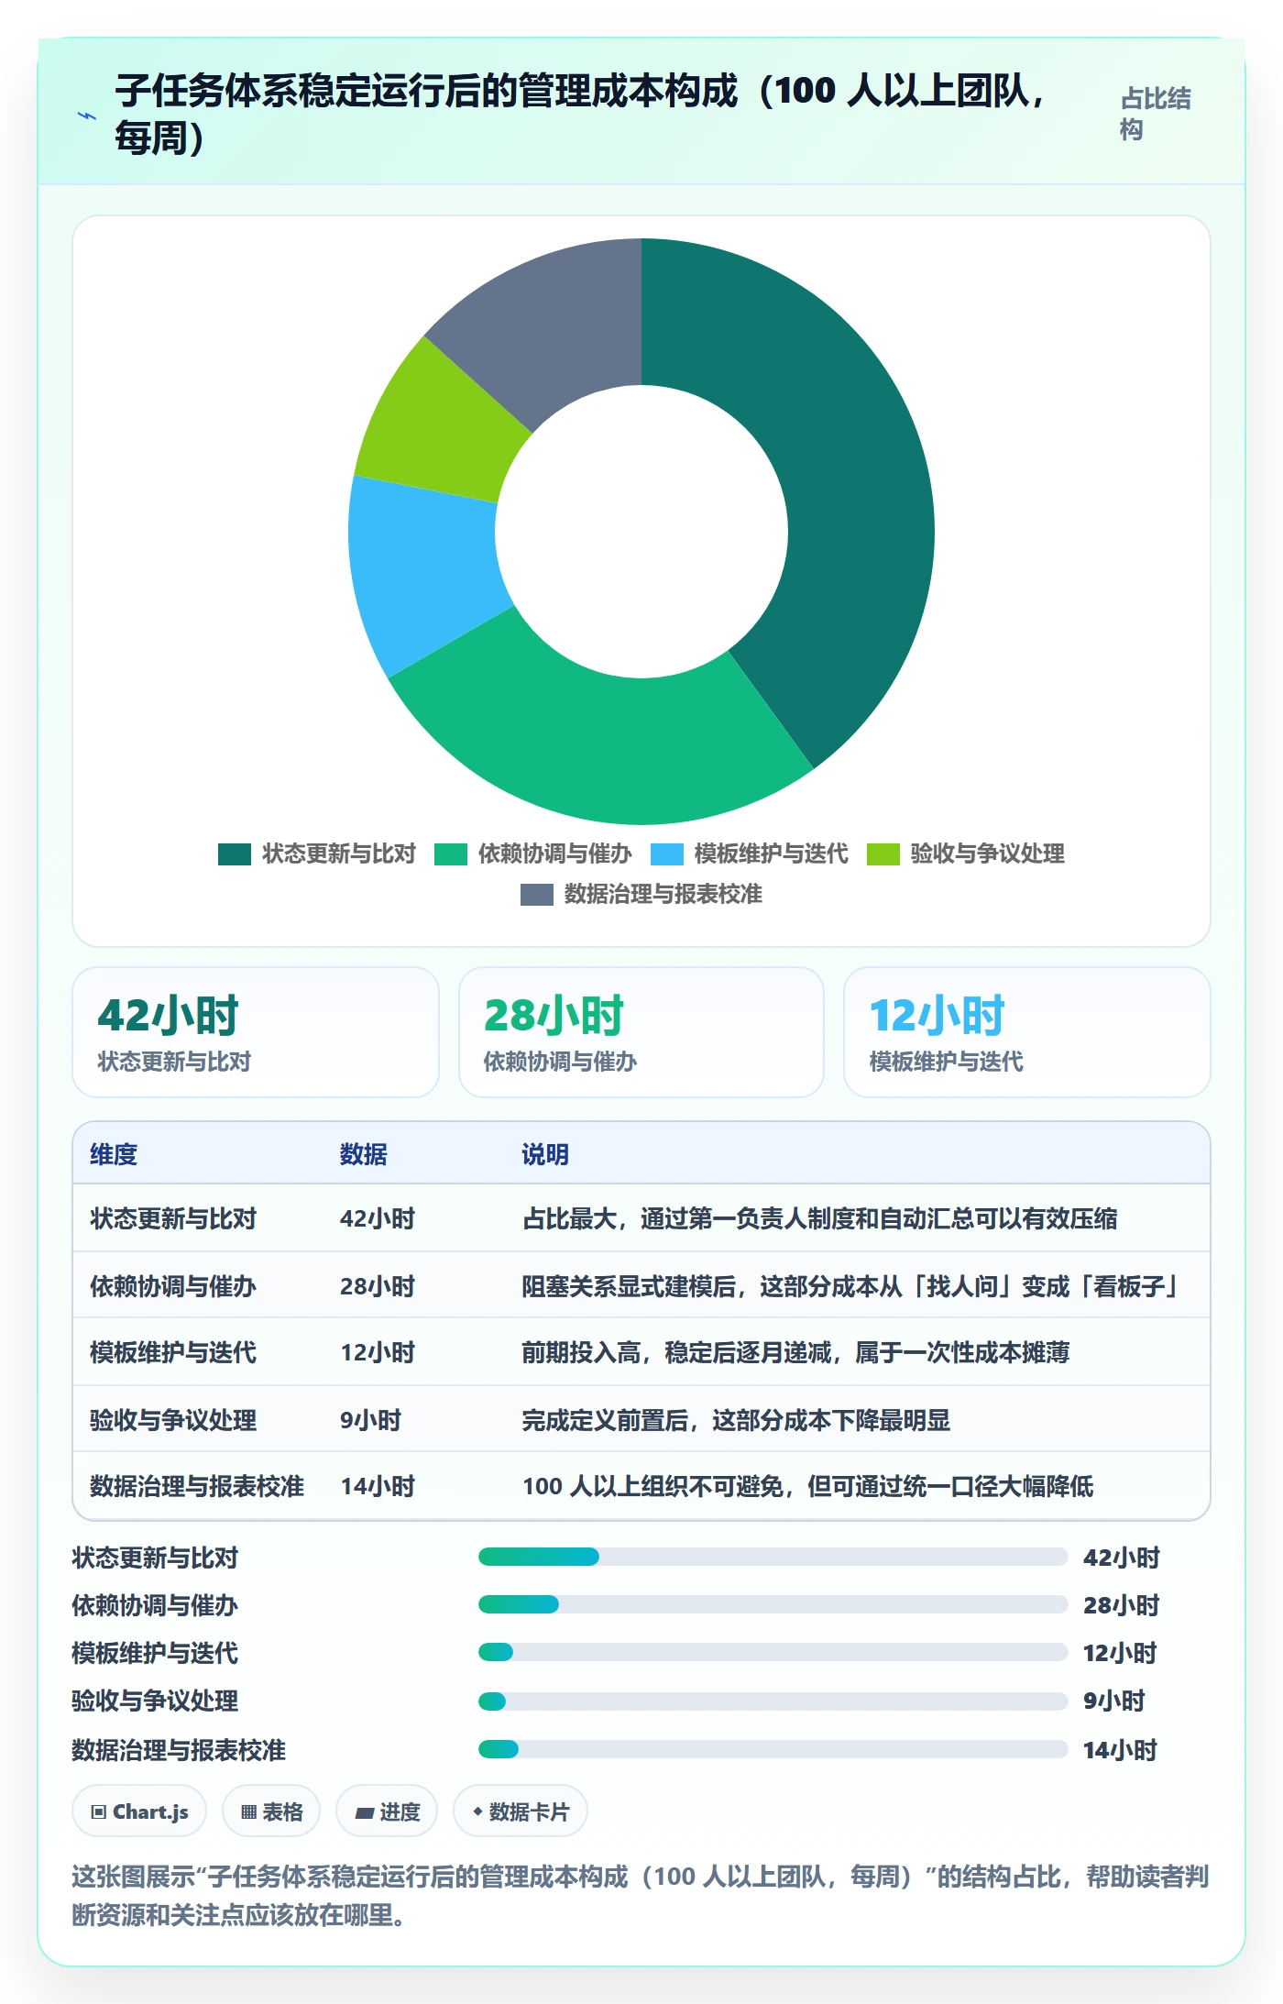
Task: Click the 状态更新与比对 progress bar
Action: [773, 1557]
